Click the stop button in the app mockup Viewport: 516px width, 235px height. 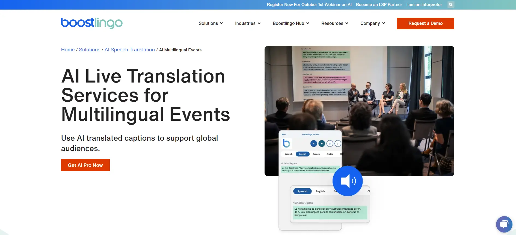322,143
